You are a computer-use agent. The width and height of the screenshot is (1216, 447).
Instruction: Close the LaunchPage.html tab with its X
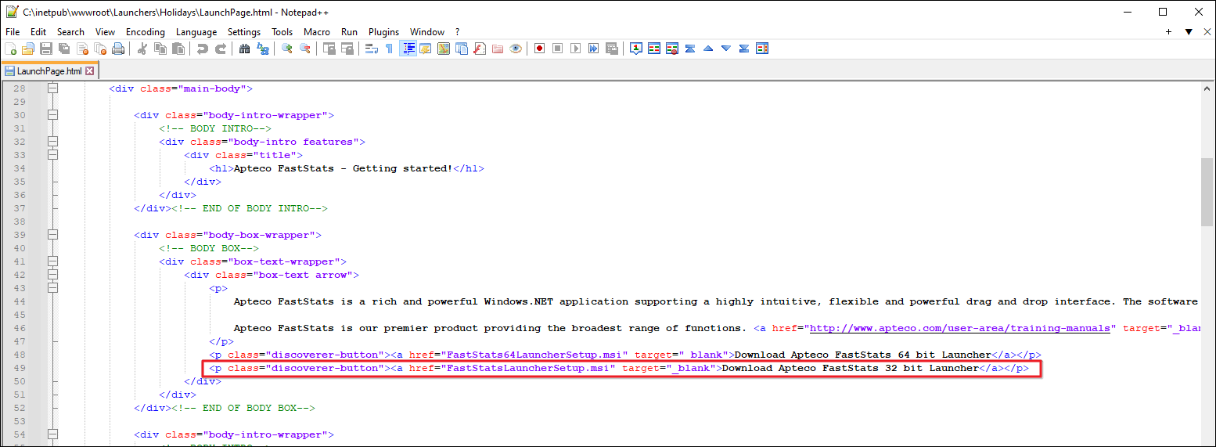[89, 70]
